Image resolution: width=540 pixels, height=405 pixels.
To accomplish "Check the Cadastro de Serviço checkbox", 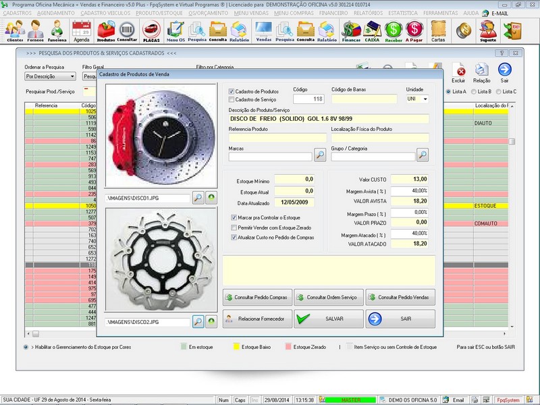I will [232, 99].
